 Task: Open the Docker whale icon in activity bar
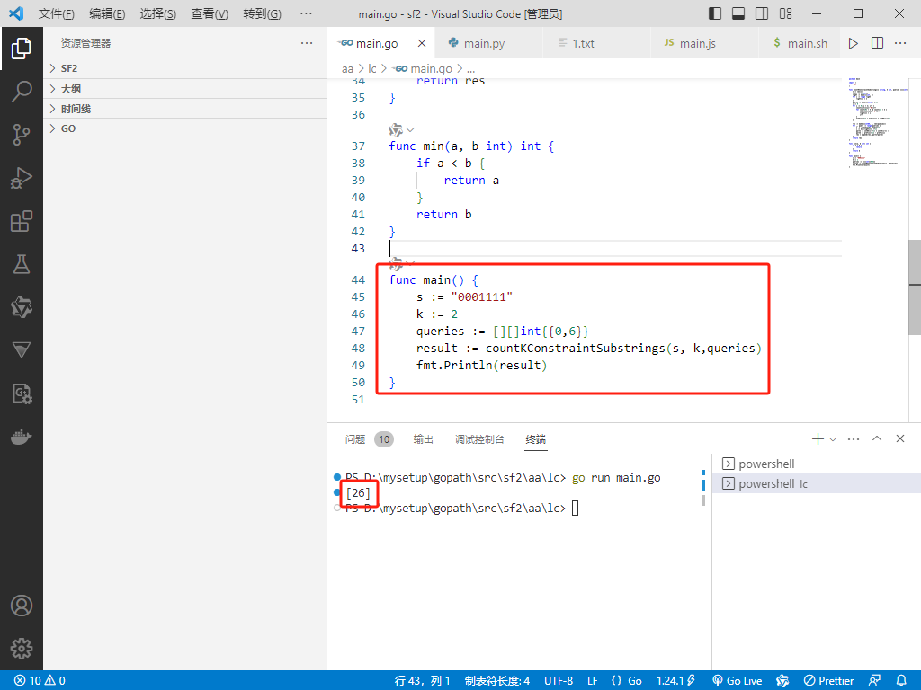pyautogui.click(x=22, y=438)
